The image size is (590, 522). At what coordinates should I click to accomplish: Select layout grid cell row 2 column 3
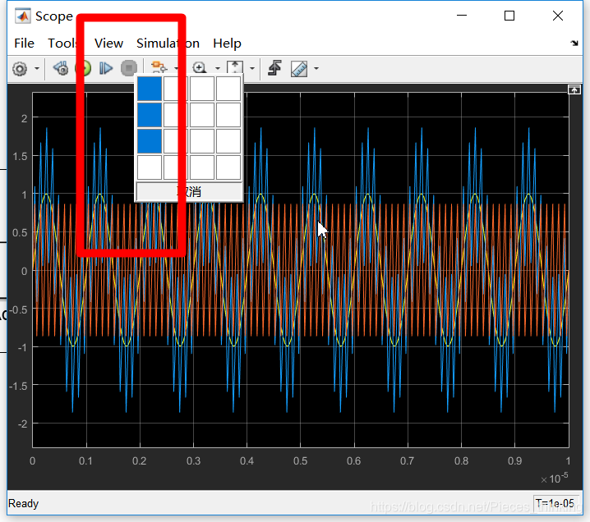click(202, 115)
